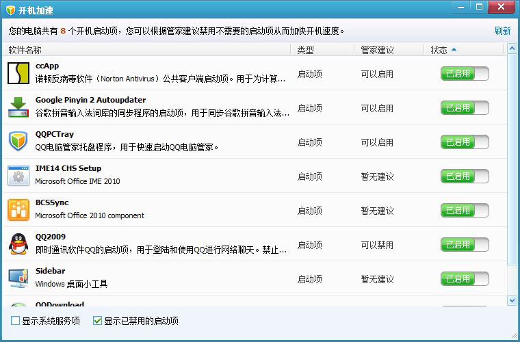This screenshot has width=520, height=342.
Task: Click 暂无建议 in the BCSSync row
Action: pyautogui.click(x=378, y=211)
